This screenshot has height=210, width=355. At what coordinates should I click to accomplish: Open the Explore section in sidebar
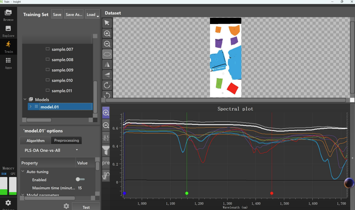click(9, 31)
